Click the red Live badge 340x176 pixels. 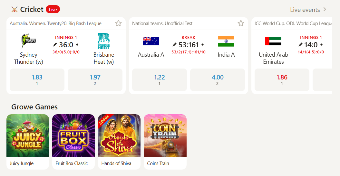[x=53, y=9]
